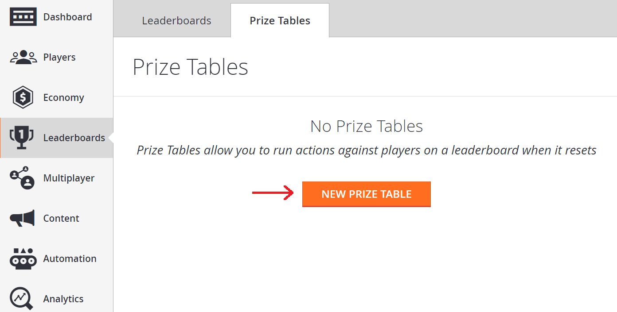Open Multiplayer label in sidebar
617x312 pixels.
[x=69, y=178]
